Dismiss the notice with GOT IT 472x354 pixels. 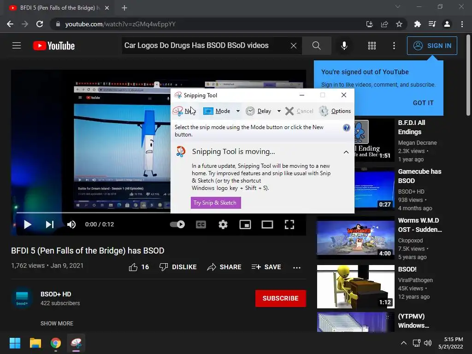423,103
